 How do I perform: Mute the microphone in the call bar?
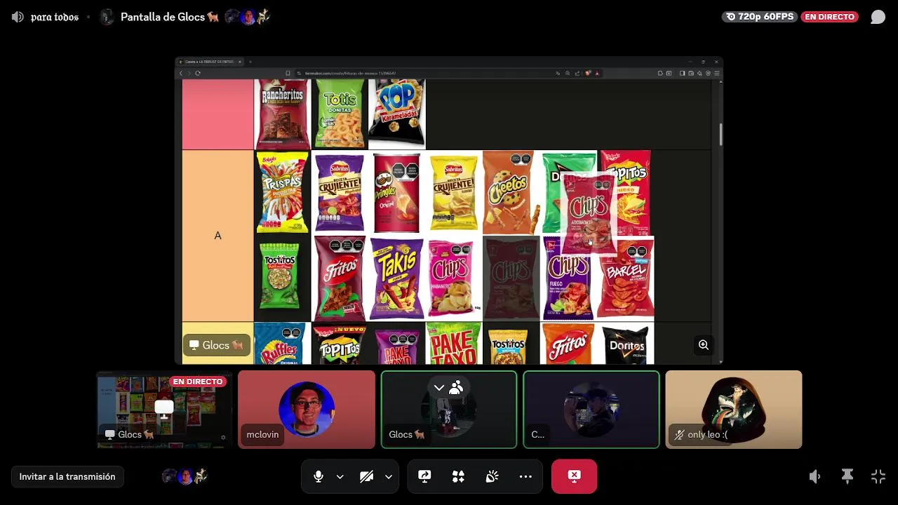pyautogui.click(x=319, y=477)
